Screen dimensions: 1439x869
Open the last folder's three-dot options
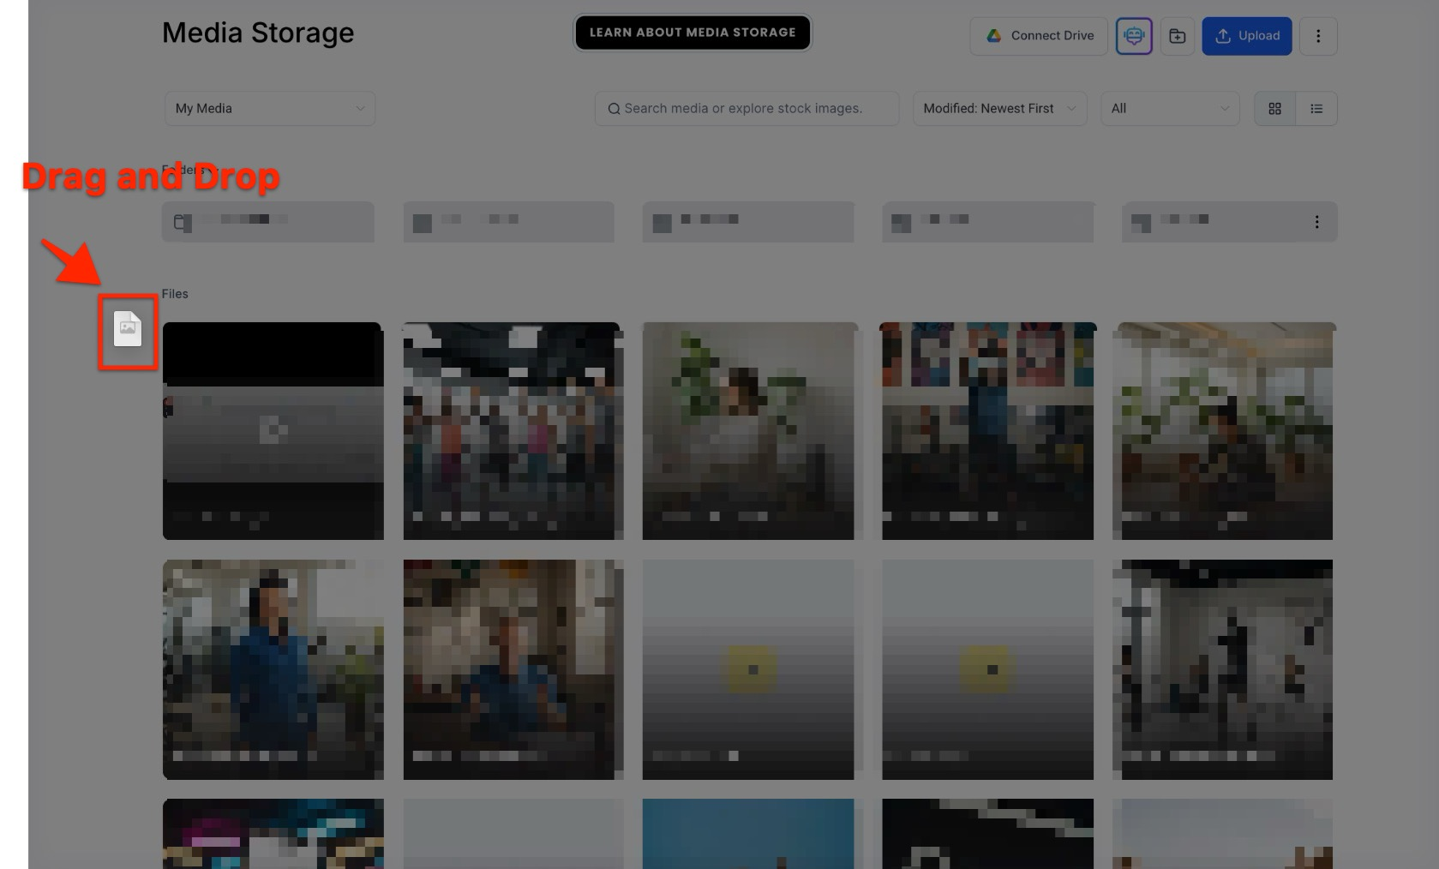(x=1316, y=222)
